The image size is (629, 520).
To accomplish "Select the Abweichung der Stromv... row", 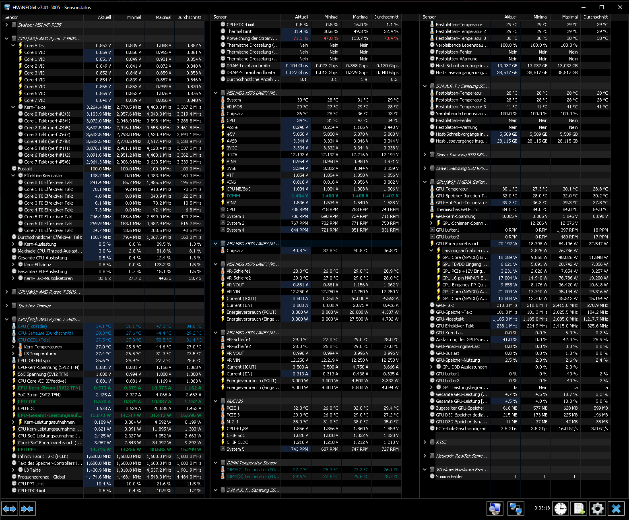I will [306, 38].
